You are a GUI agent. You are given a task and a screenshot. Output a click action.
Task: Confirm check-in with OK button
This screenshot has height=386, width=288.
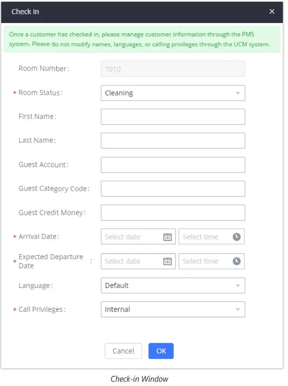161,351
